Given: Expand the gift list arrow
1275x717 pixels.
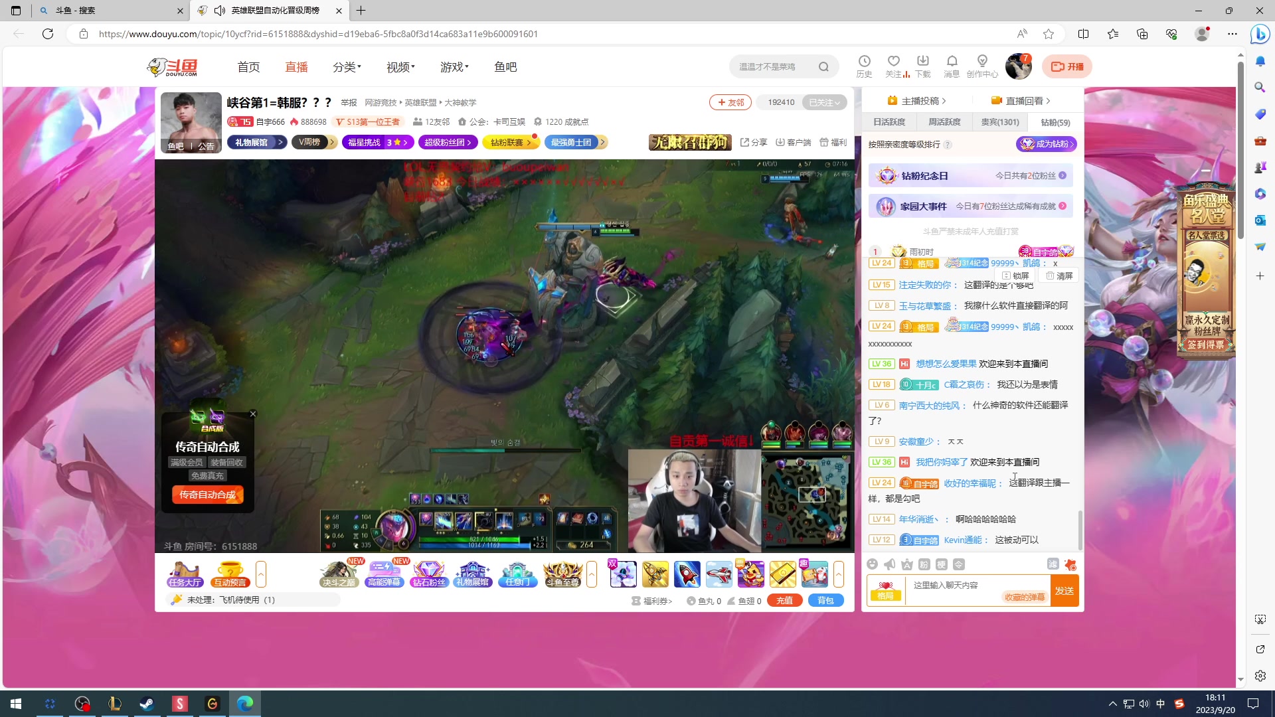Looking at the screenshot, I should [x=839, y=574].
